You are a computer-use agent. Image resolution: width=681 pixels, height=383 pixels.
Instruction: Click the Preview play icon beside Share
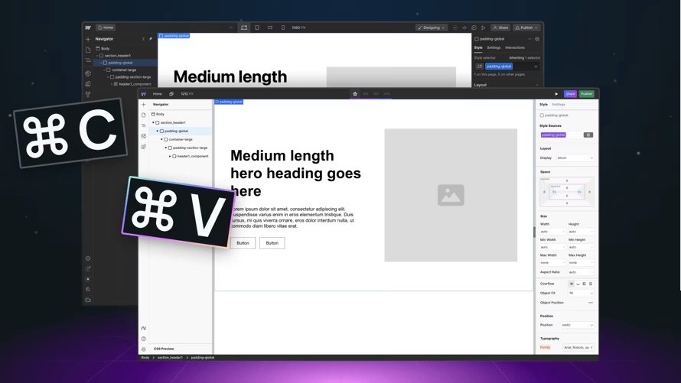pos(556,94)
